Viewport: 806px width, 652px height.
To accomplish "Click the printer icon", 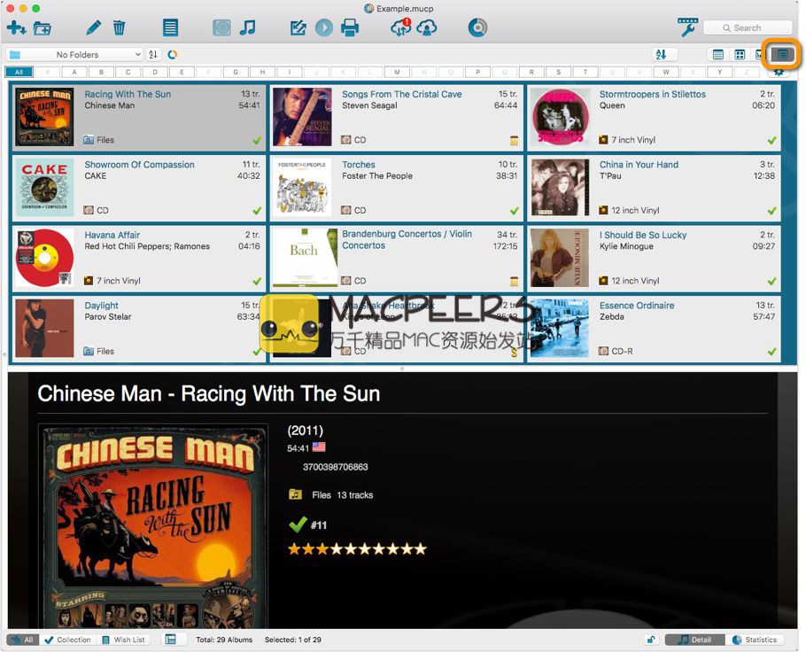I will click(x=350, y=27).
